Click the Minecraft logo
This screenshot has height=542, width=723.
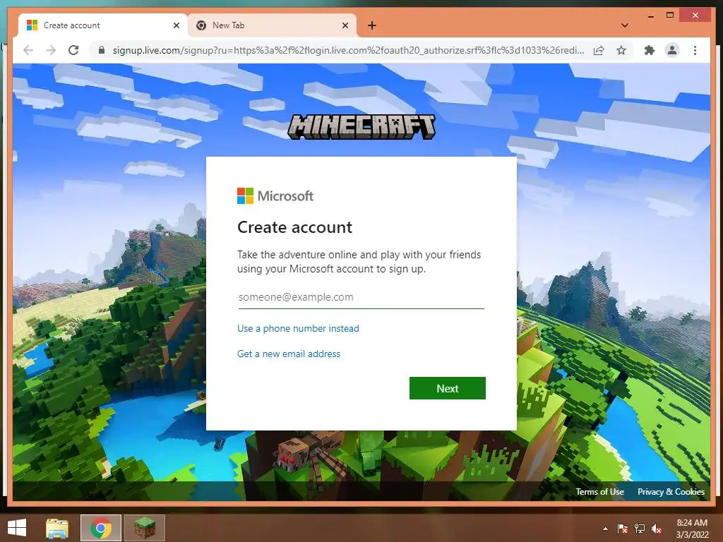coord(361,127)
